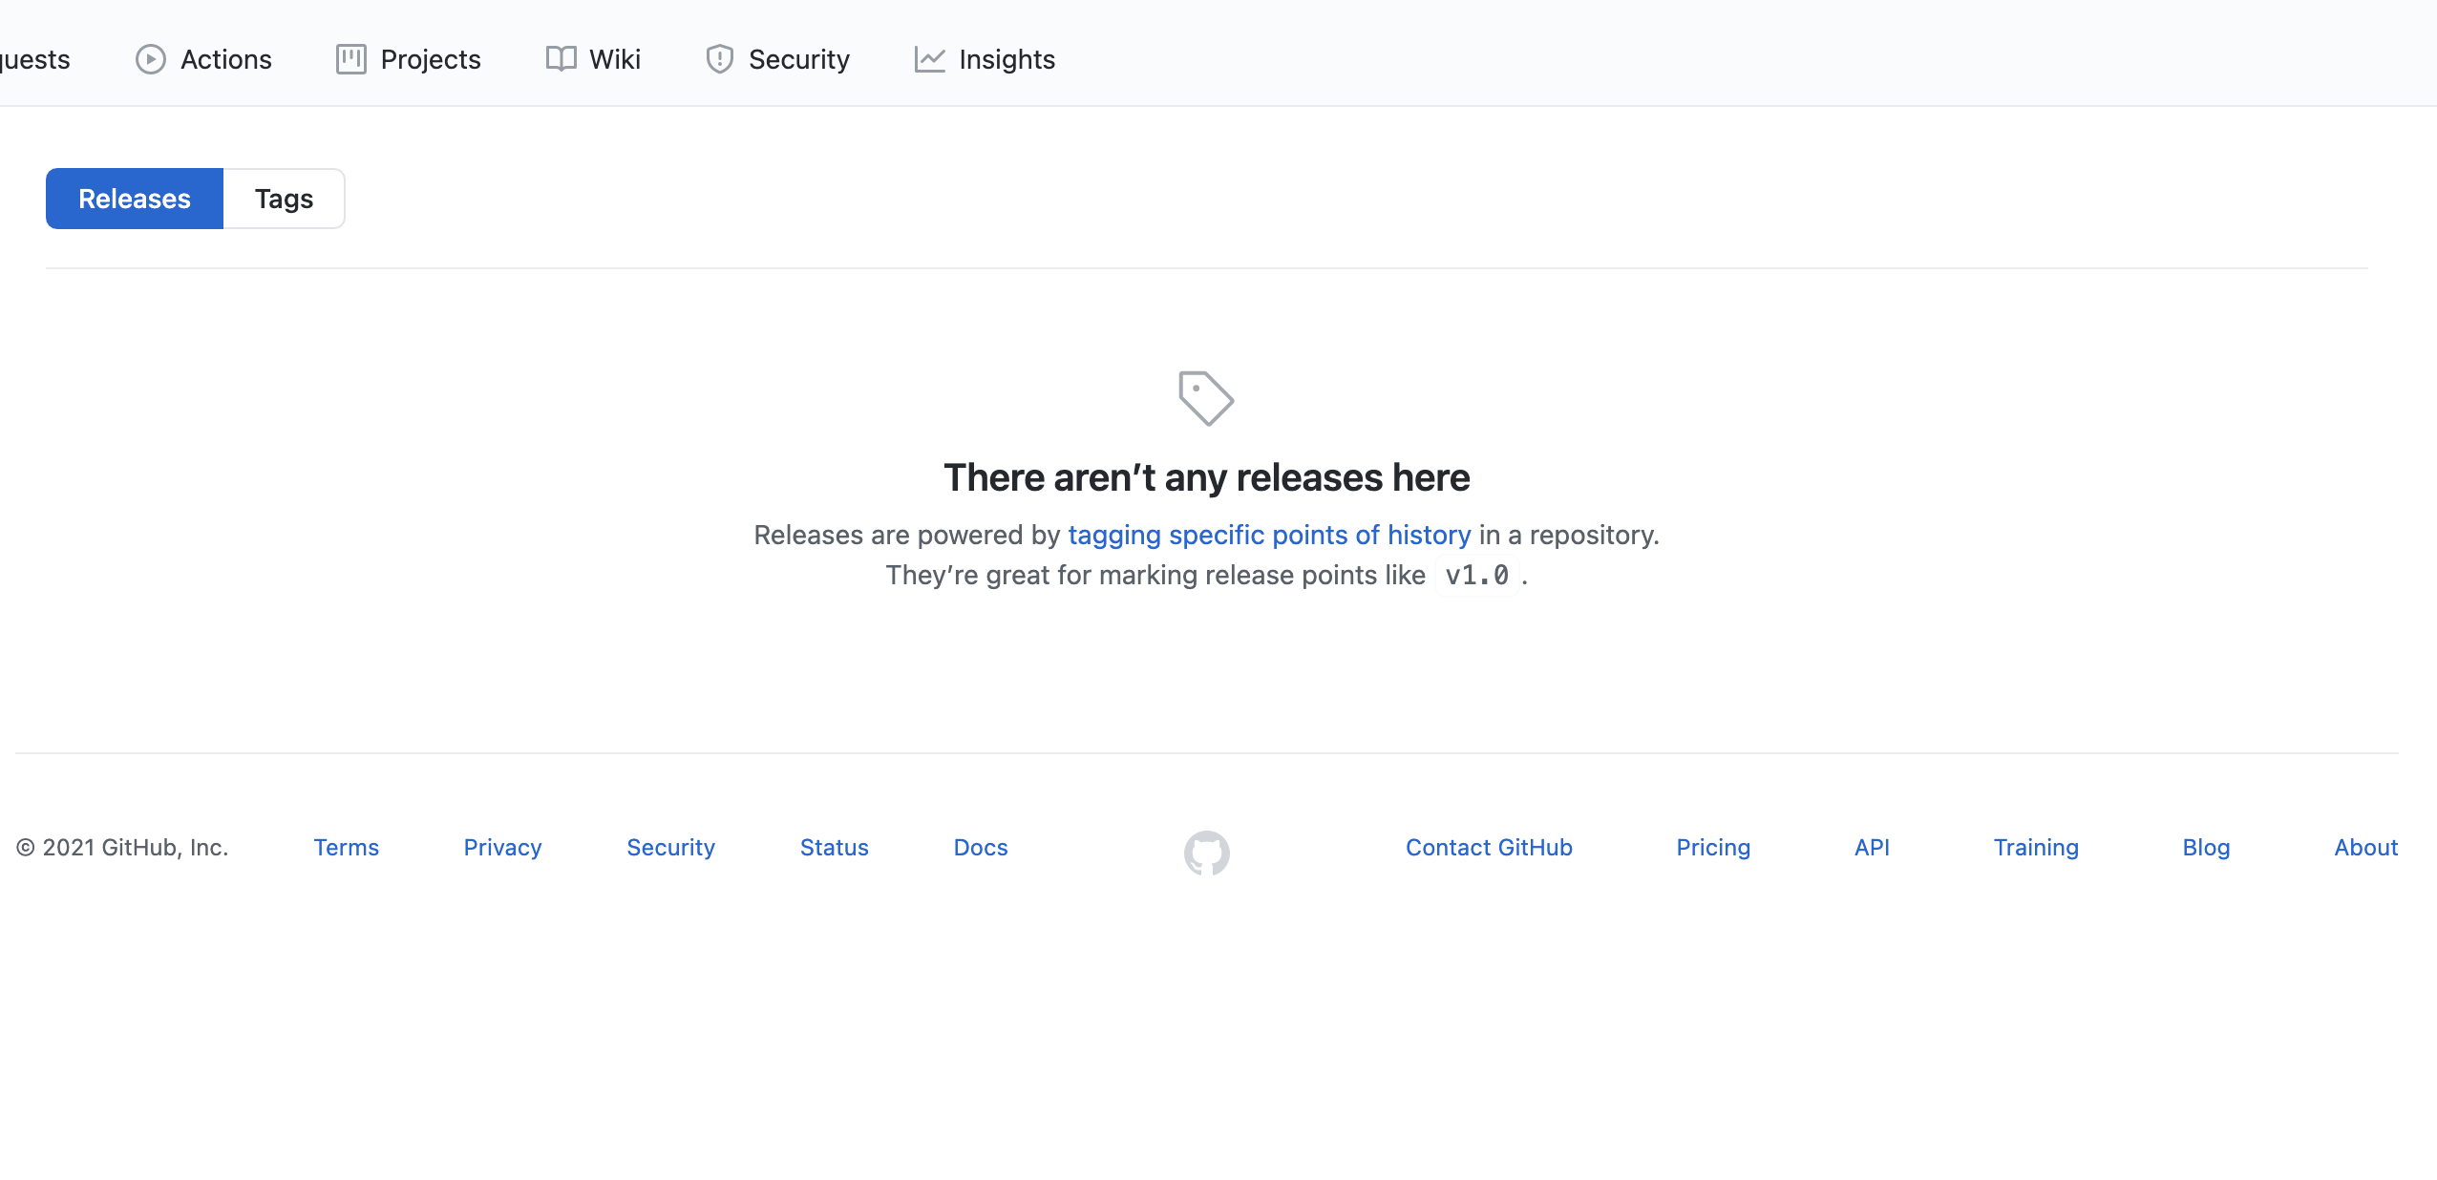Select the Releases tab button
The height and width of the screenshot is (1180, 2437).
pos(135,199)
